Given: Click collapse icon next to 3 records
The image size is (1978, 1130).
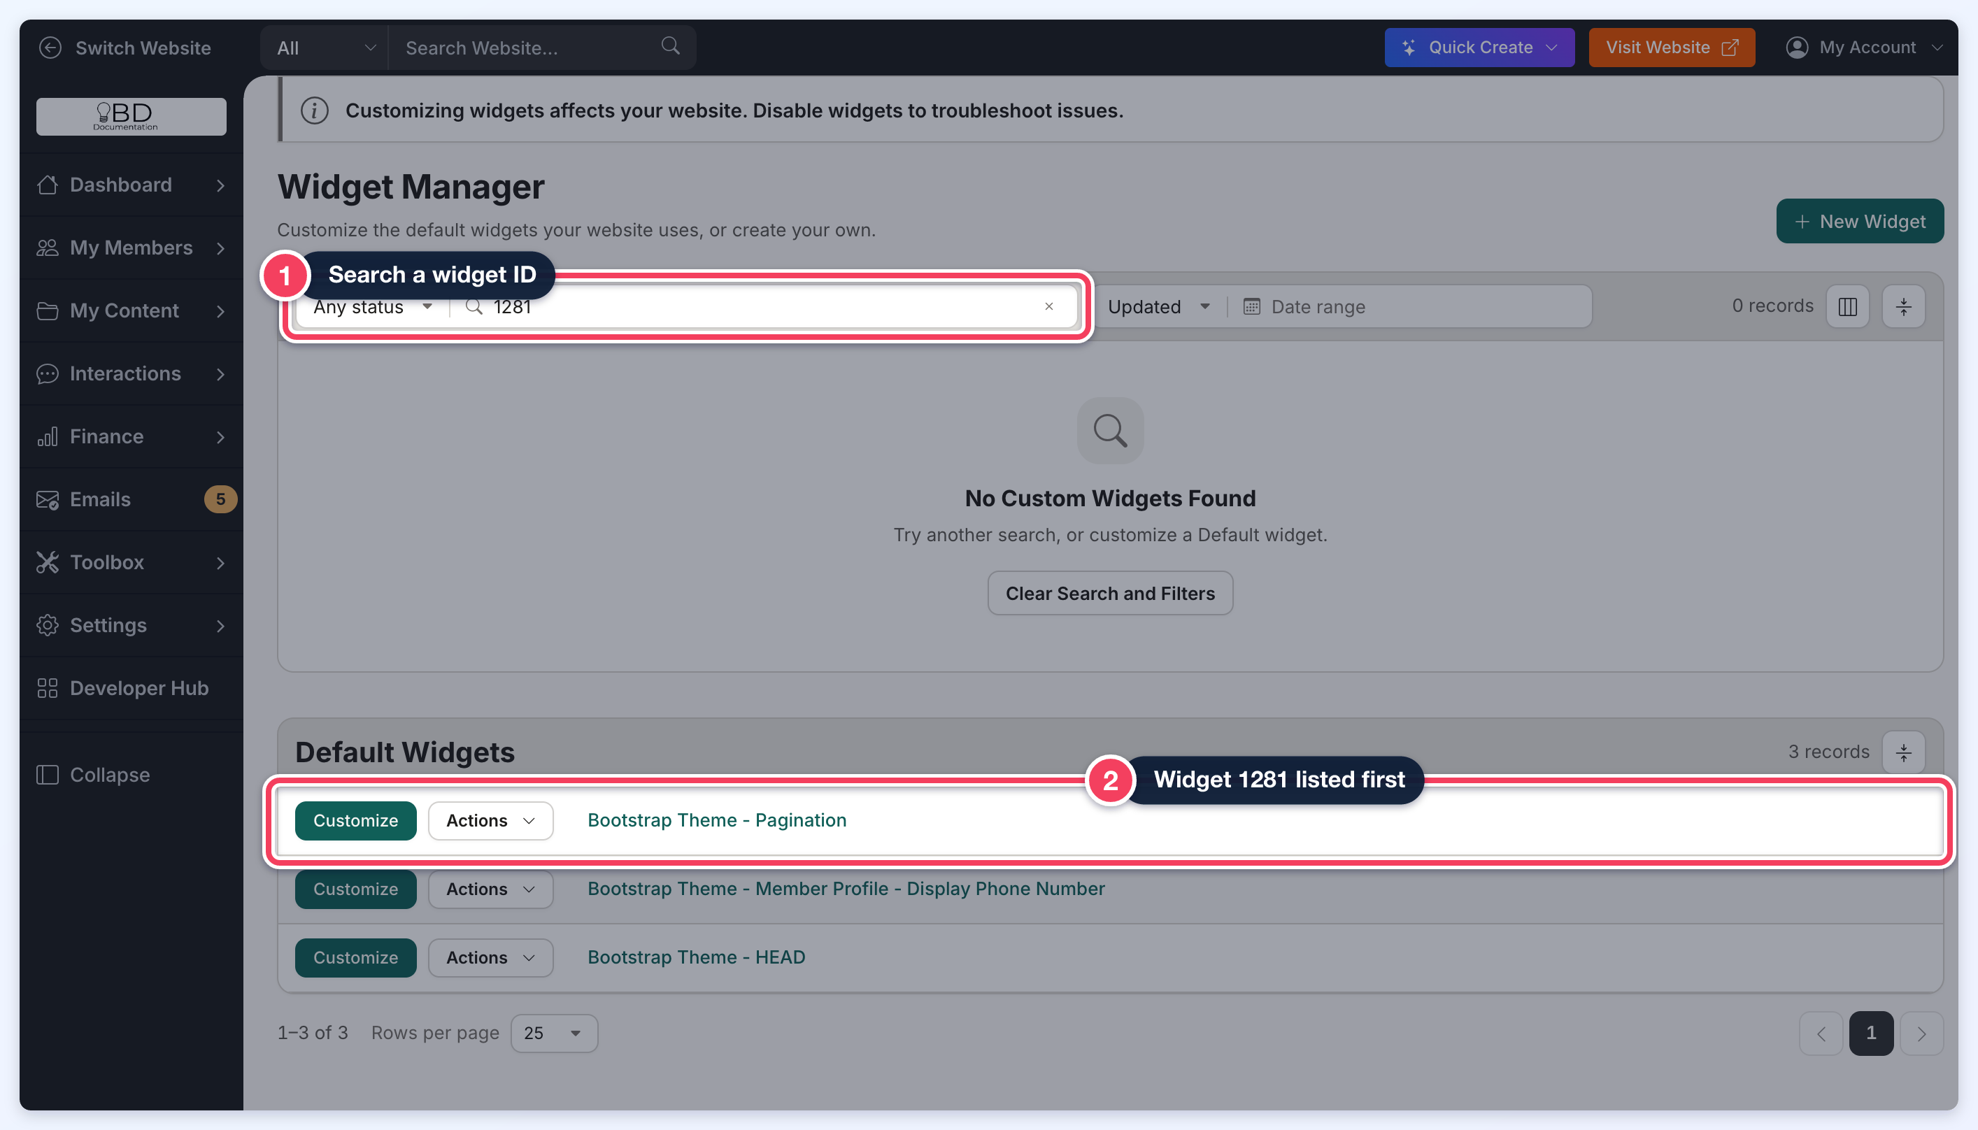Looking at the screenshot, I should coord(1903,752).
